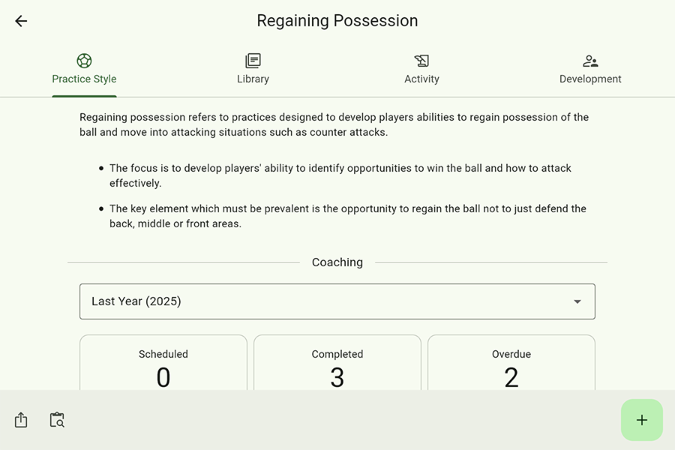This screenshot has width=675, height=450.
Task: Tap the share icon in bottom bar
Action: 21,420
